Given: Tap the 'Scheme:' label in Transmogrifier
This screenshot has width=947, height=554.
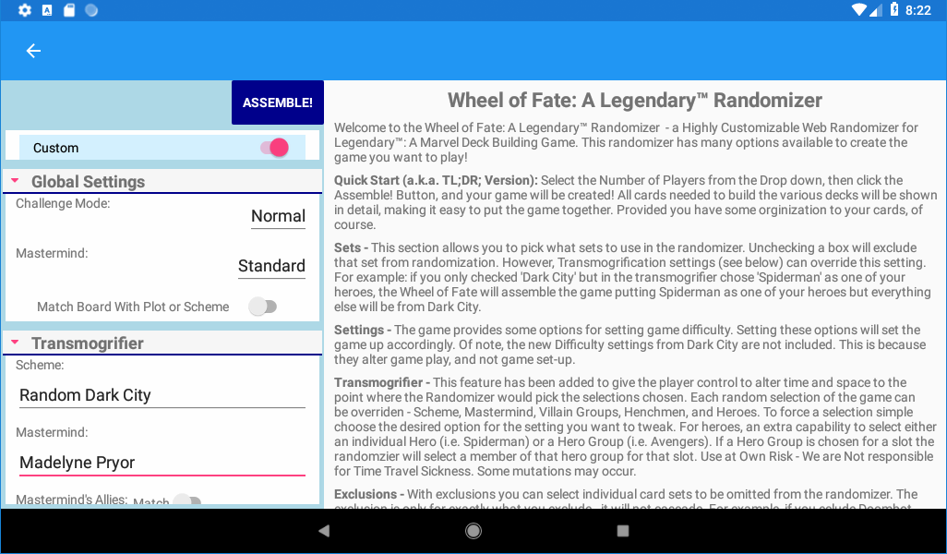Looking at the screenshot, I should pyautogui.click(x=40, y=365).
